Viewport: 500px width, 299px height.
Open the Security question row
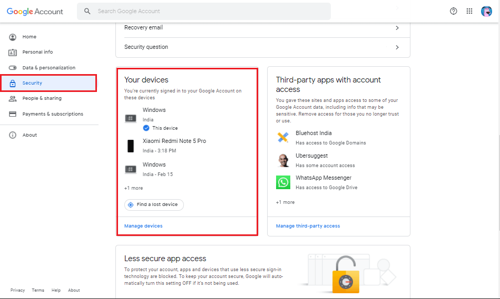pos(263,47)
